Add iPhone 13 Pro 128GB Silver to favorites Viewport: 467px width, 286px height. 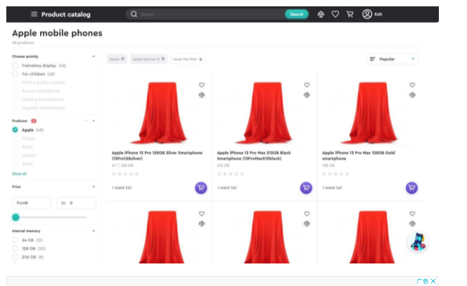pyautogui.click(x=202, y=85)
